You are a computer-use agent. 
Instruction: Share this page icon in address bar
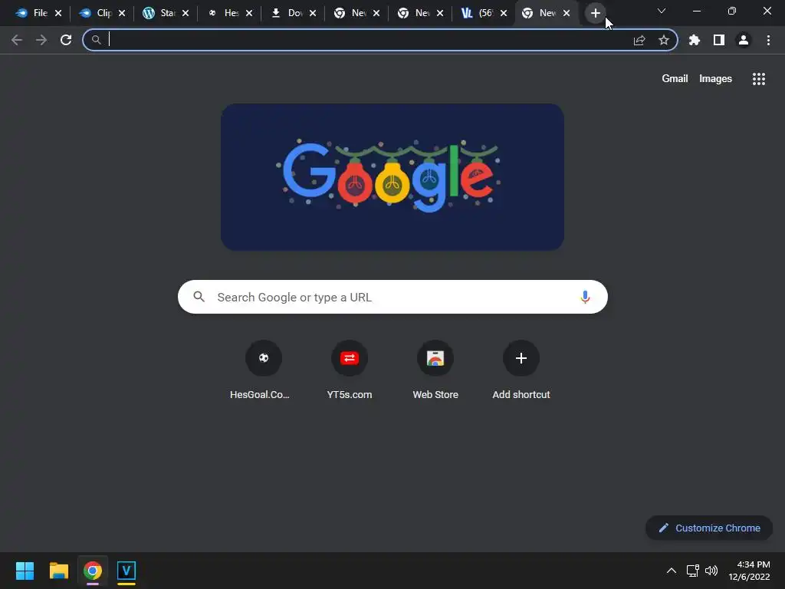click(639, 40)
